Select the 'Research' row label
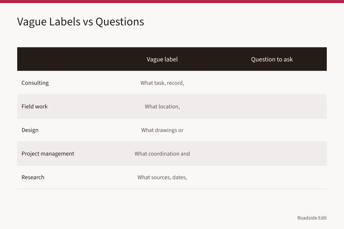Image resolution: width=344 pixels, height=229 pixels. (x=33, y=177)
